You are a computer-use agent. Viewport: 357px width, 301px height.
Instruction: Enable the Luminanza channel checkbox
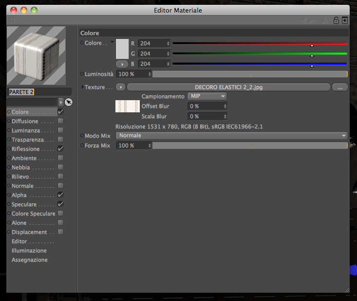pyautogui.click(x=60, y=130)
